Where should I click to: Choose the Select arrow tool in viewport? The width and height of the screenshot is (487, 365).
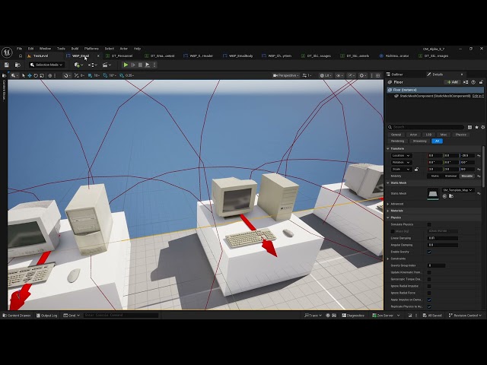24,75
